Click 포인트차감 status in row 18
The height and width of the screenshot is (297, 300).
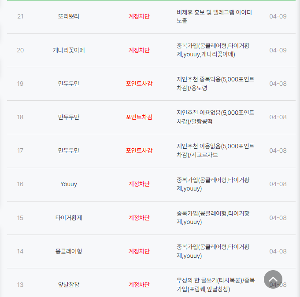139,117
